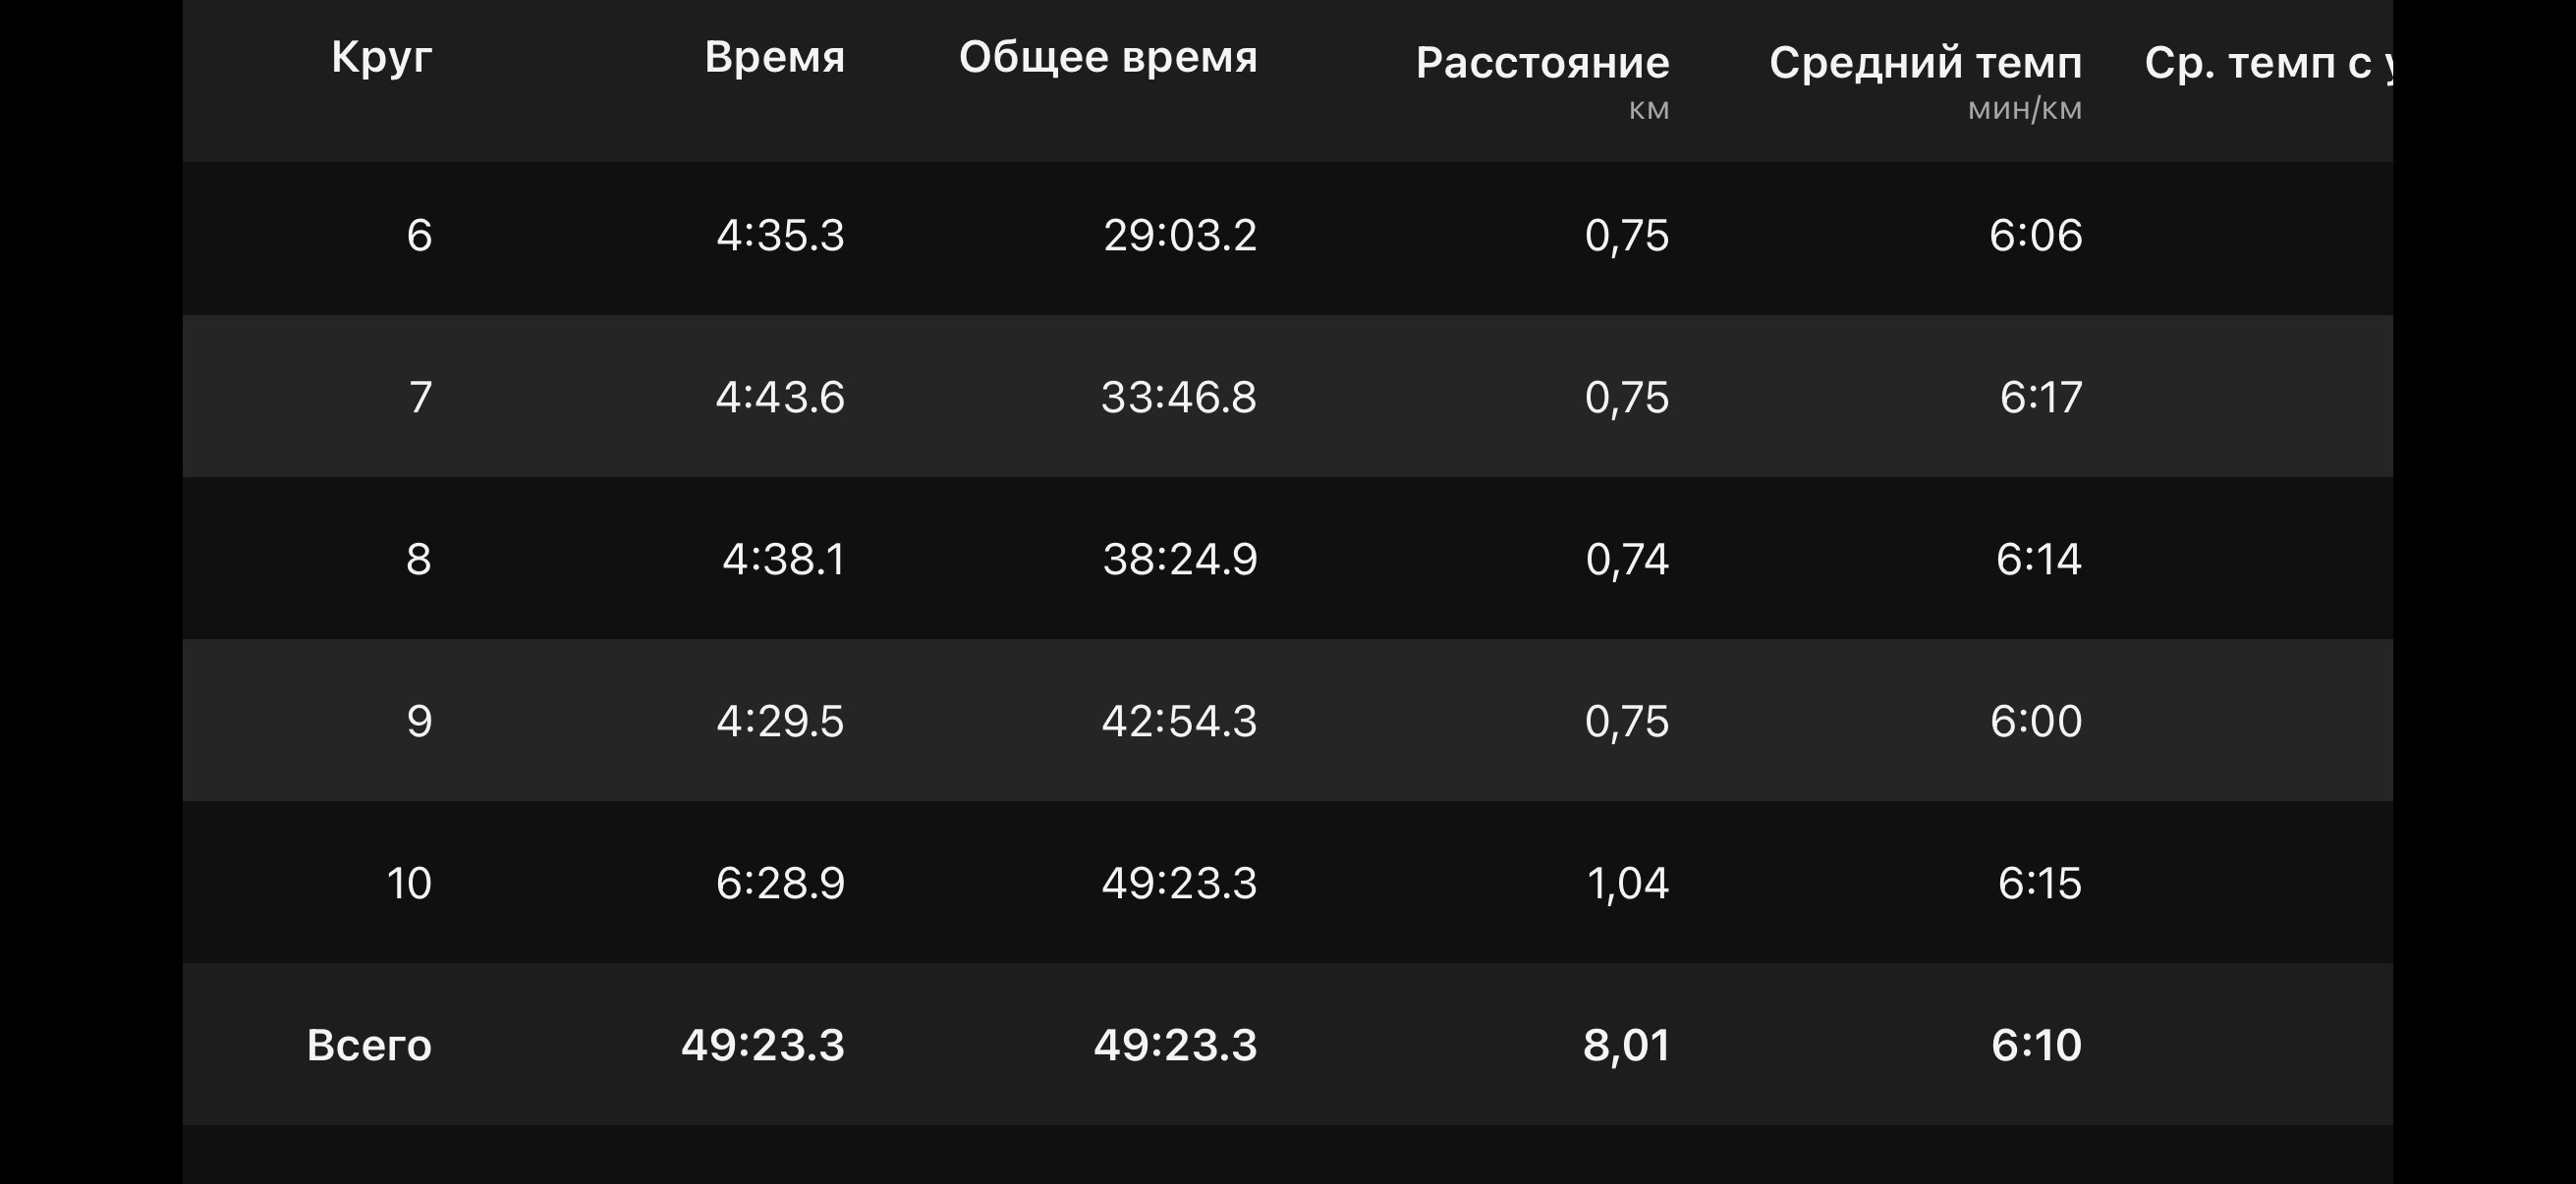Click lap 6 time 4:35.3
Viewport: 2576px width, 1184px height.
(x=780, y=236)
